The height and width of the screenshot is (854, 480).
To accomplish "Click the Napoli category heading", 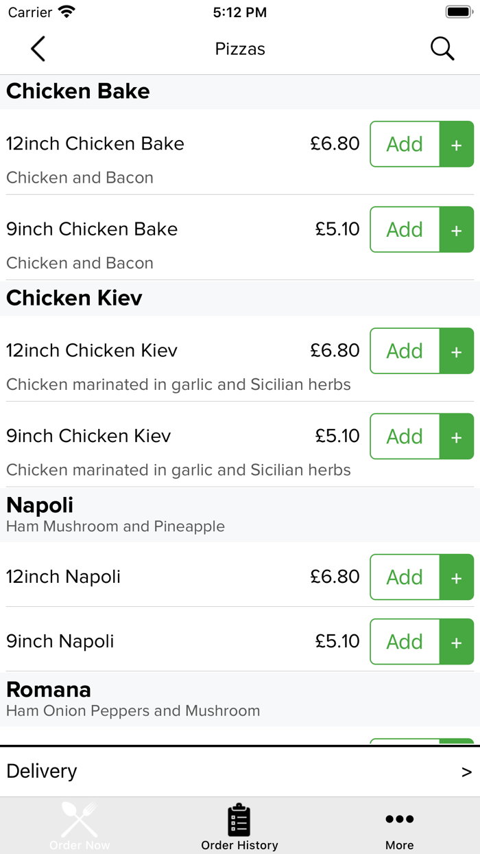I will pos(40,505).
